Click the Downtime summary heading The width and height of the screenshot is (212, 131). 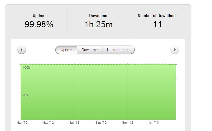click(98, 16)
